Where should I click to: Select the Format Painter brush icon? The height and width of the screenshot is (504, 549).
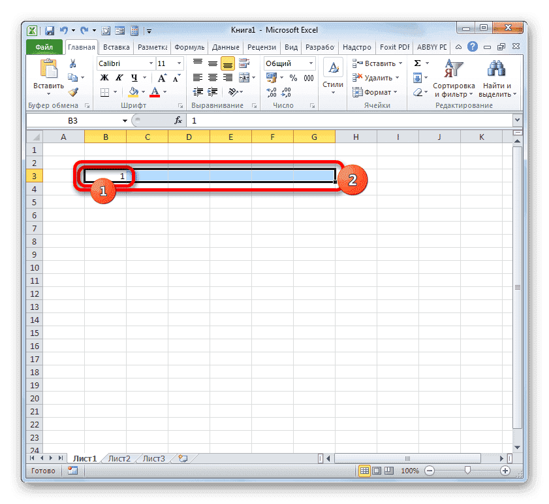(x=74, y=92)
